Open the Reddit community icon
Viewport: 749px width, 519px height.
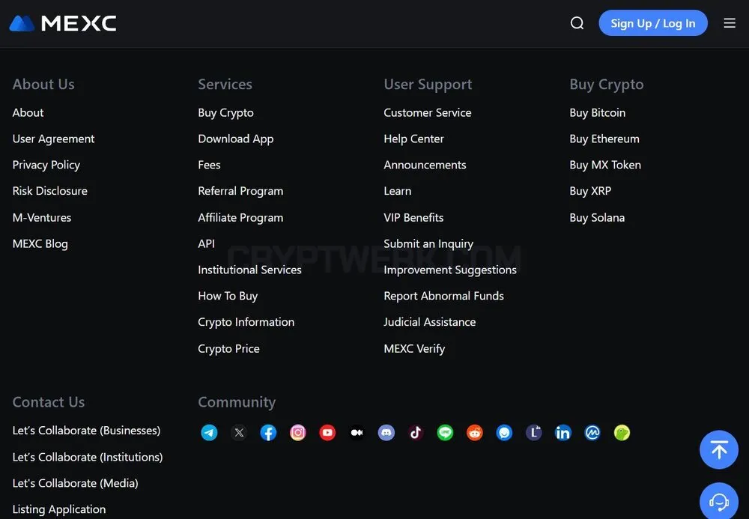point(475,433)
